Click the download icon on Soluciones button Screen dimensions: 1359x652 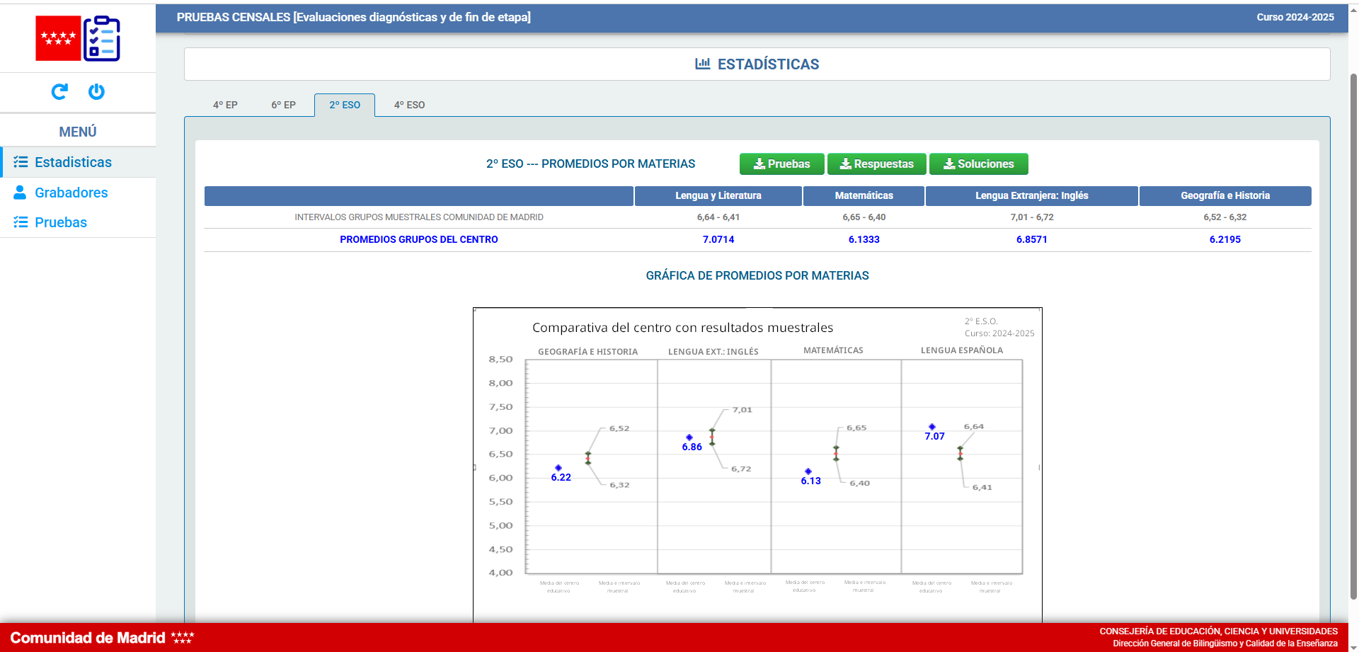[949, 164]
